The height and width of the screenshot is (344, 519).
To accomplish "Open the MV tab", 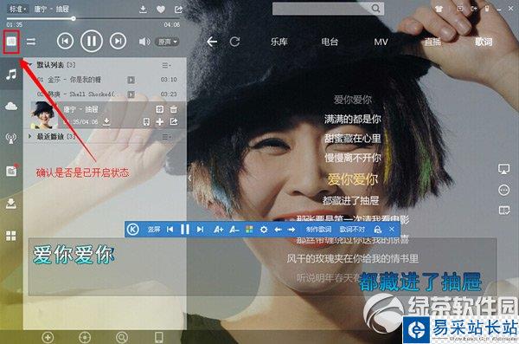I will pos(381,42).
